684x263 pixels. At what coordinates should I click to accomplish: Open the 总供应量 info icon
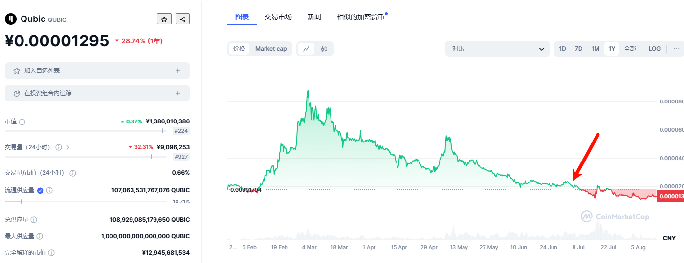point(34,220)
